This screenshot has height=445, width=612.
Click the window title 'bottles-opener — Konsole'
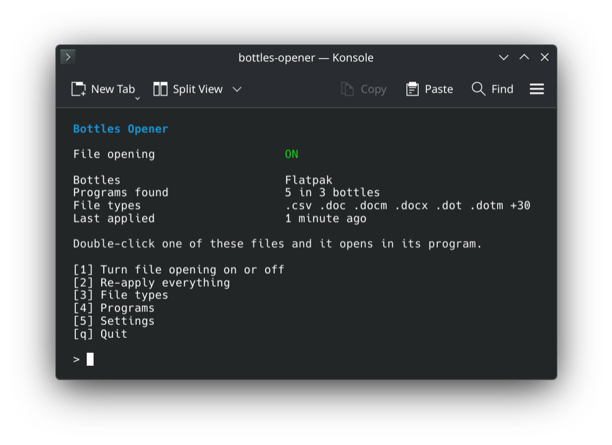point(306,57)
